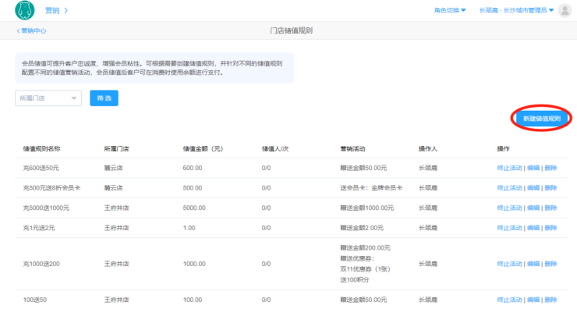577x309 pixels.
Task: Click the 所属门店 column header
Action: (116, 149)
